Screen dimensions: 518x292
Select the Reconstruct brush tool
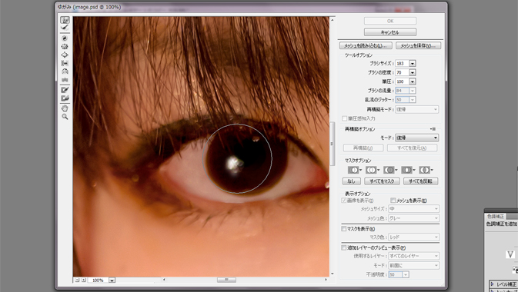65,28
